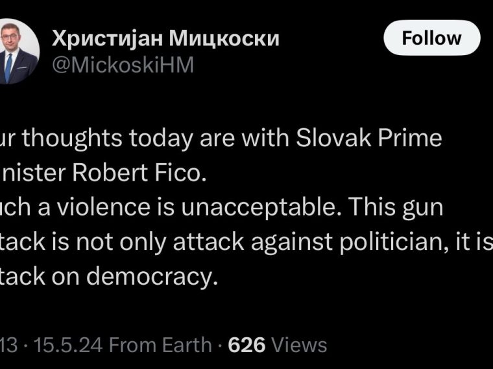Click the line ending with Slovak Prime

point(221,139)
